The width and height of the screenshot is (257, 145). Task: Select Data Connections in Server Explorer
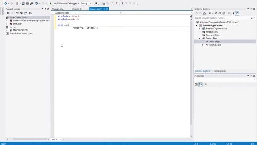pyautogui.click(x=18, y=17)
